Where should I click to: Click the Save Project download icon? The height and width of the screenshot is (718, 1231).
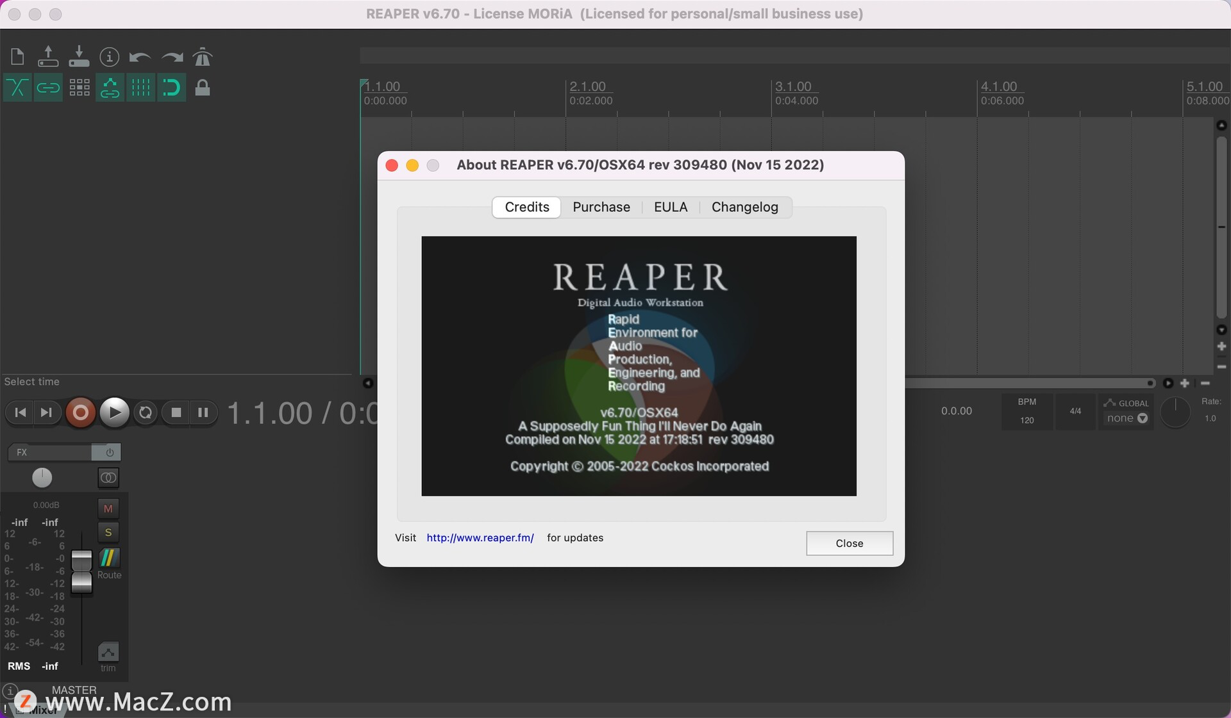click(x=79, y=57)
